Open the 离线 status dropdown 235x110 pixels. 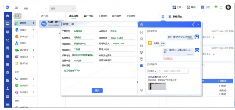(192, 7)
